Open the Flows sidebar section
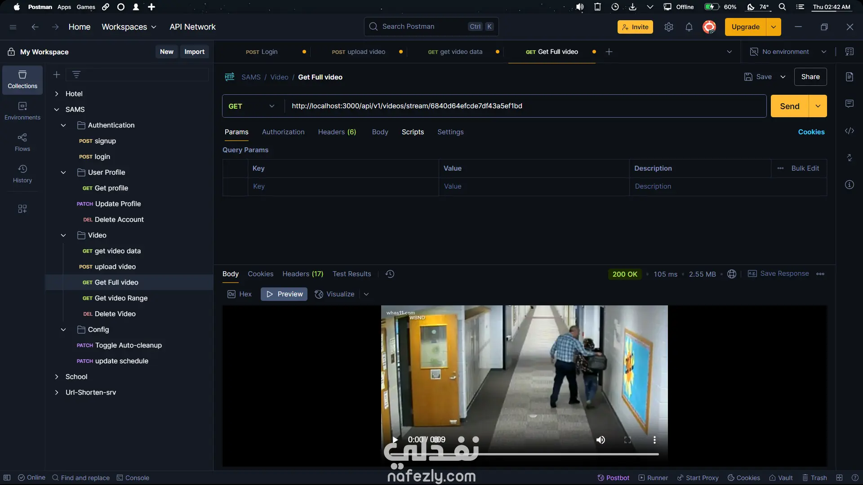Screen dimensions: 863x485 click(x=22, y=142)
